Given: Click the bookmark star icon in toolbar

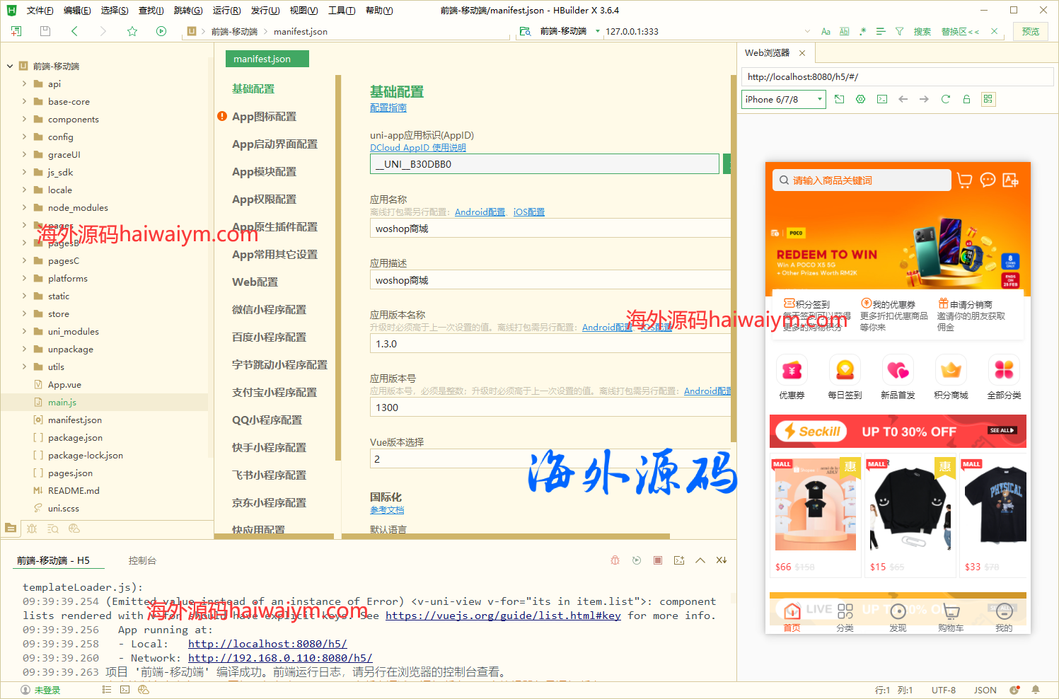Looking at the screenshot, I should click(x=132, y=31).
